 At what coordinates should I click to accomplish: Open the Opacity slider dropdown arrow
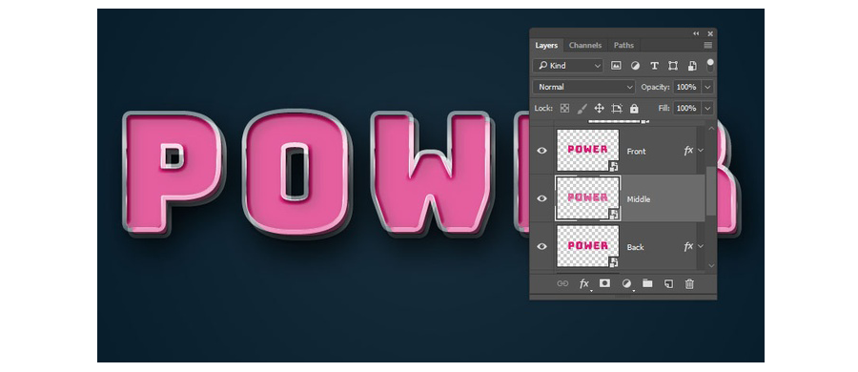tap(708, 87)
